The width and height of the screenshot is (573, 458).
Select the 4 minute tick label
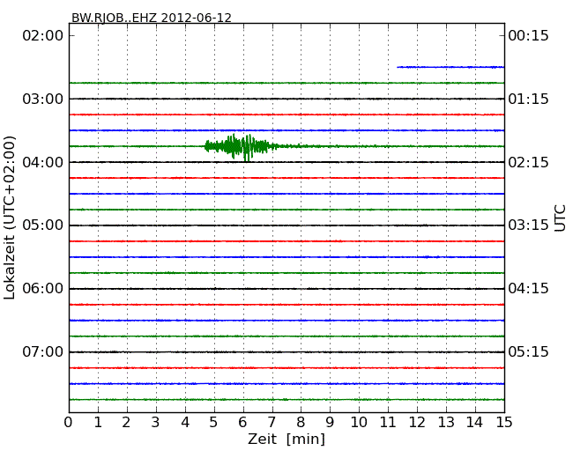pyautogui.click(x=185, y=423)
